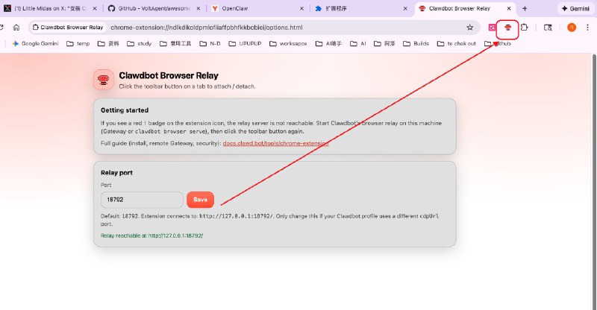This screenshot has height=310, width=597.
Task: Open the Builds bookmark folder
Action: point(416,44)
